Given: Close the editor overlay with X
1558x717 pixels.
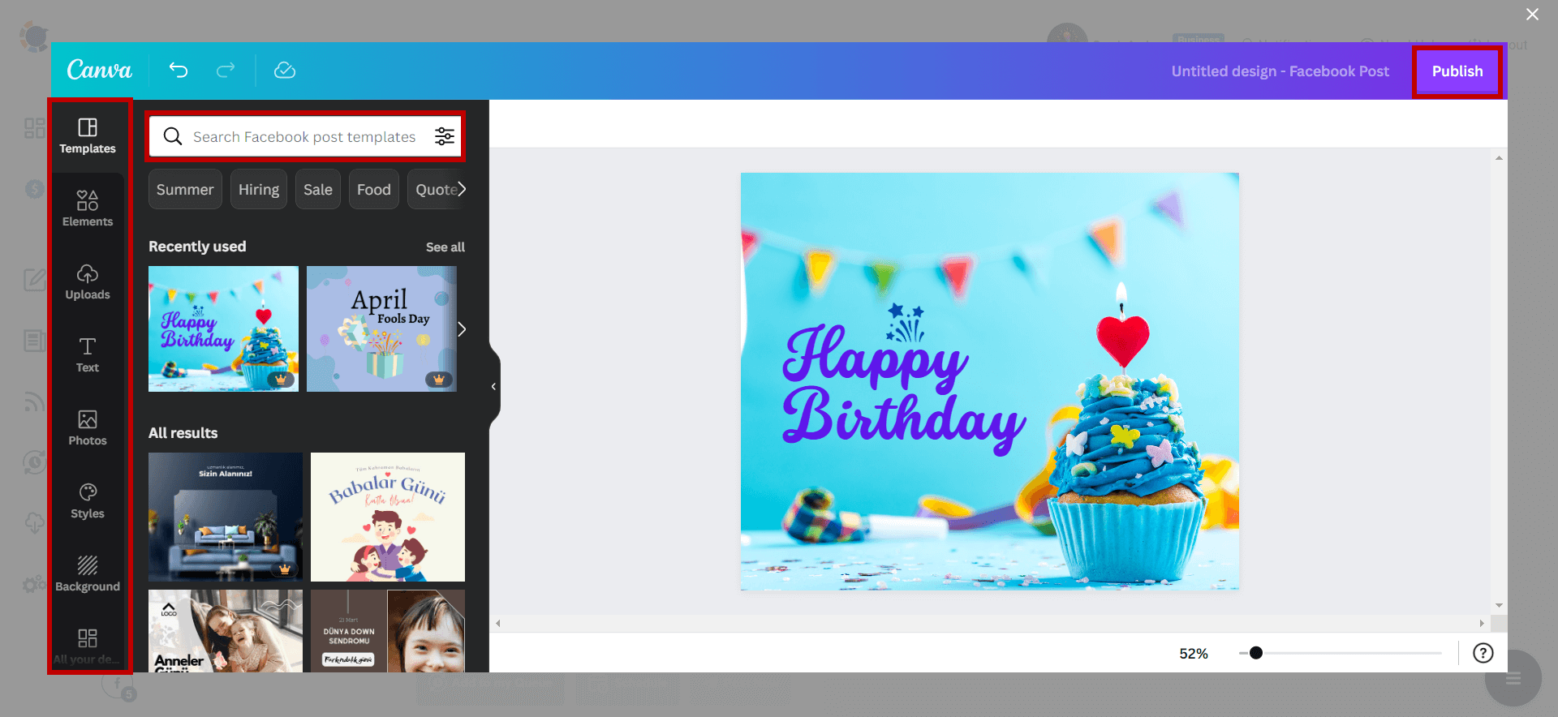Looking at the screenshot, I should pyautogui.click(x=1532, y=15).
